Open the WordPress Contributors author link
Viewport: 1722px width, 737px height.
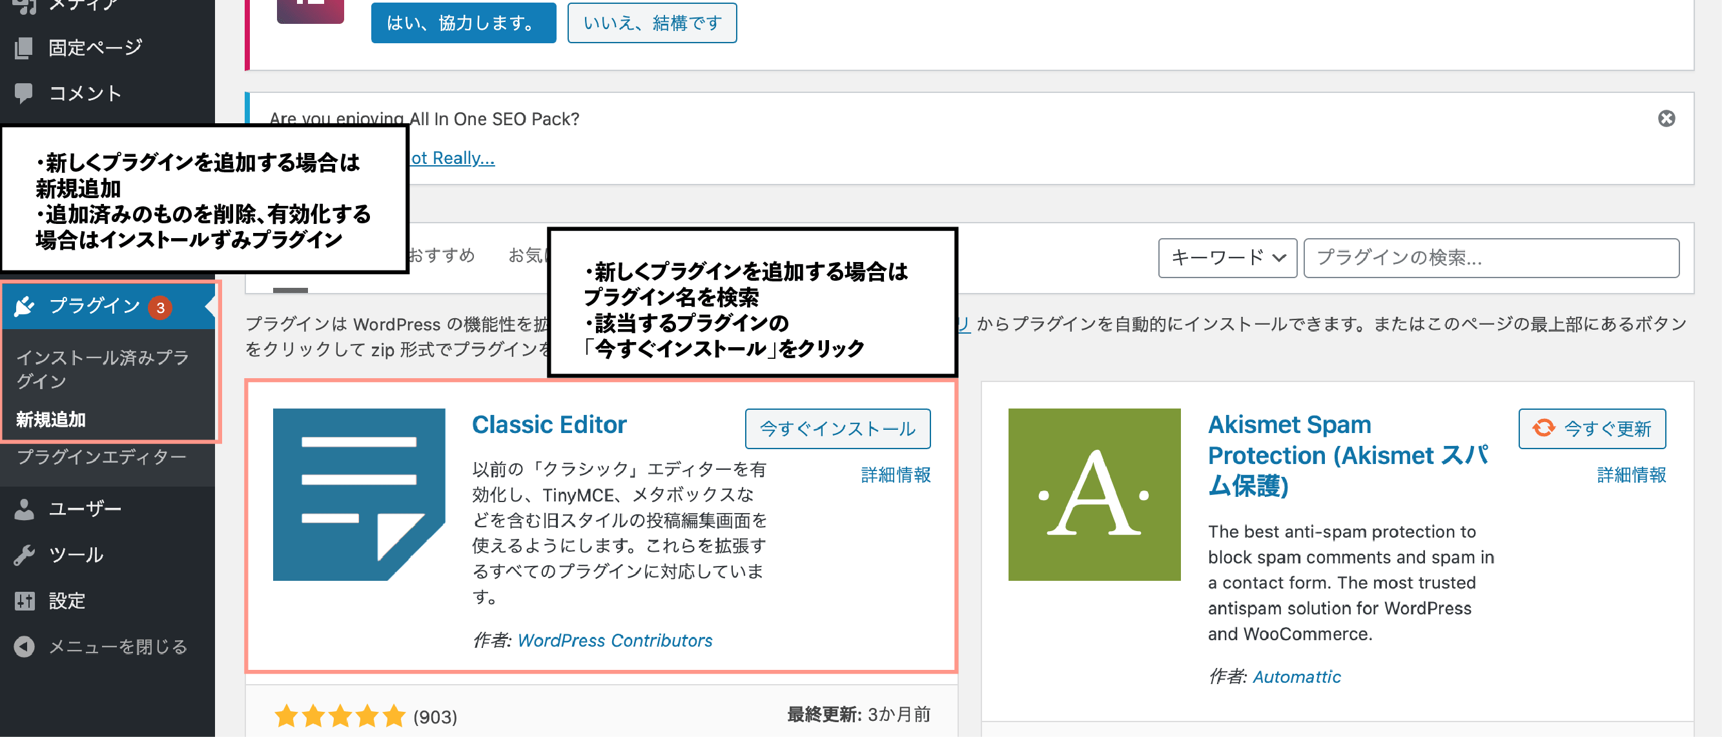pyautogui.click(x=614, y=641)
